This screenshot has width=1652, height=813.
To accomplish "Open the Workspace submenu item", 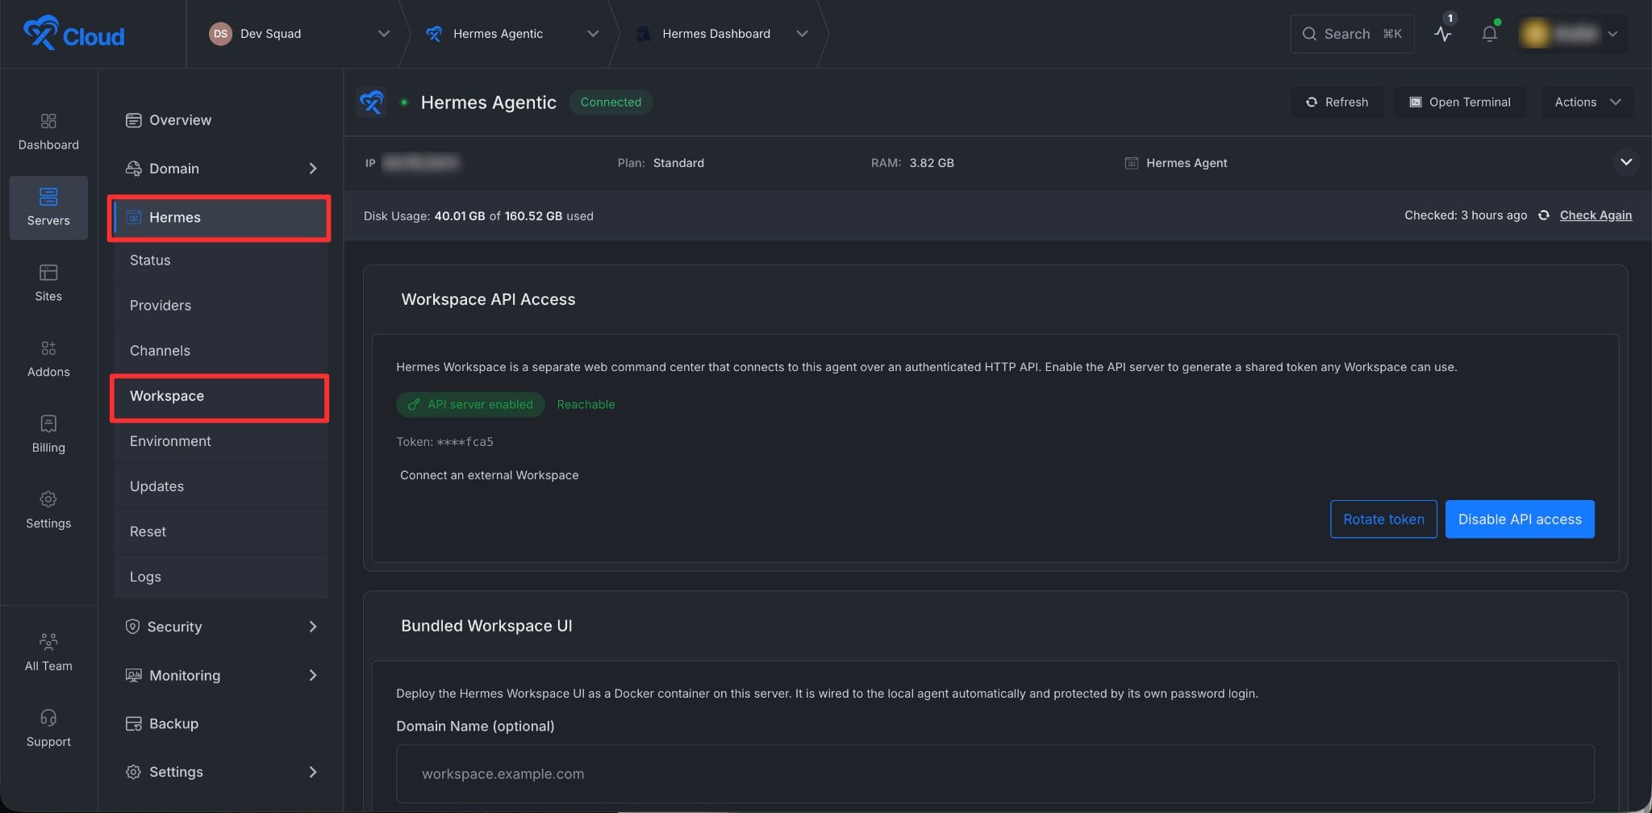I will [x=220, y=396].
